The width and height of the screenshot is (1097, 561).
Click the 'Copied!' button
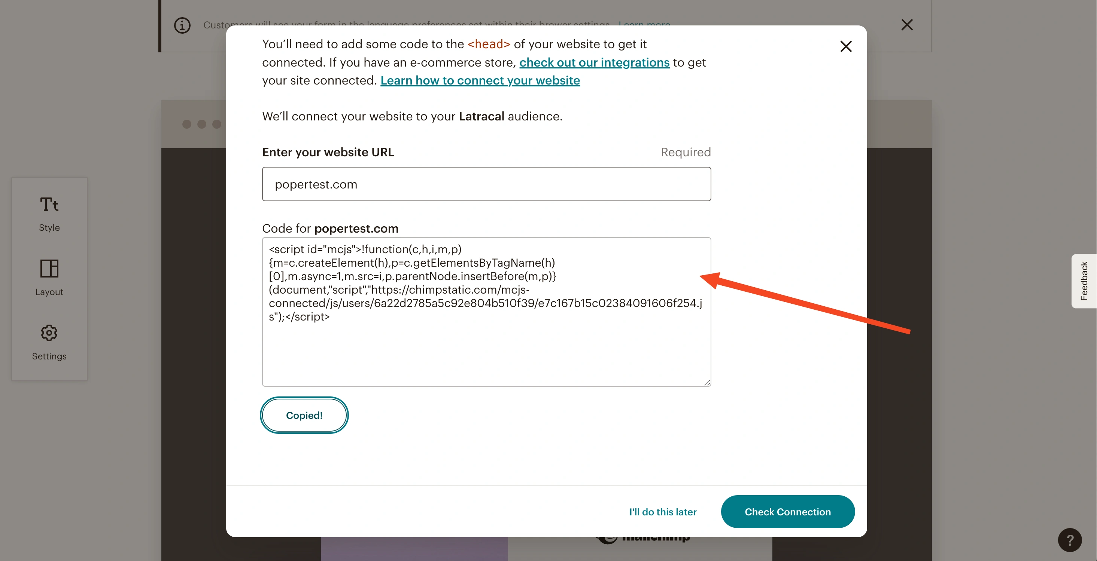pos(304,415)
